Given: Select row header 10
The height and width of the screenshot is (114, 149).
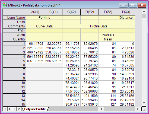Looking at the screenshot, I should (14, 83).
